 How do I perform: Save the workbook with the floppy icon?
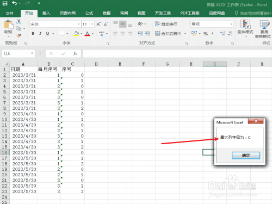pyautogui.click(x=5, y=3)
